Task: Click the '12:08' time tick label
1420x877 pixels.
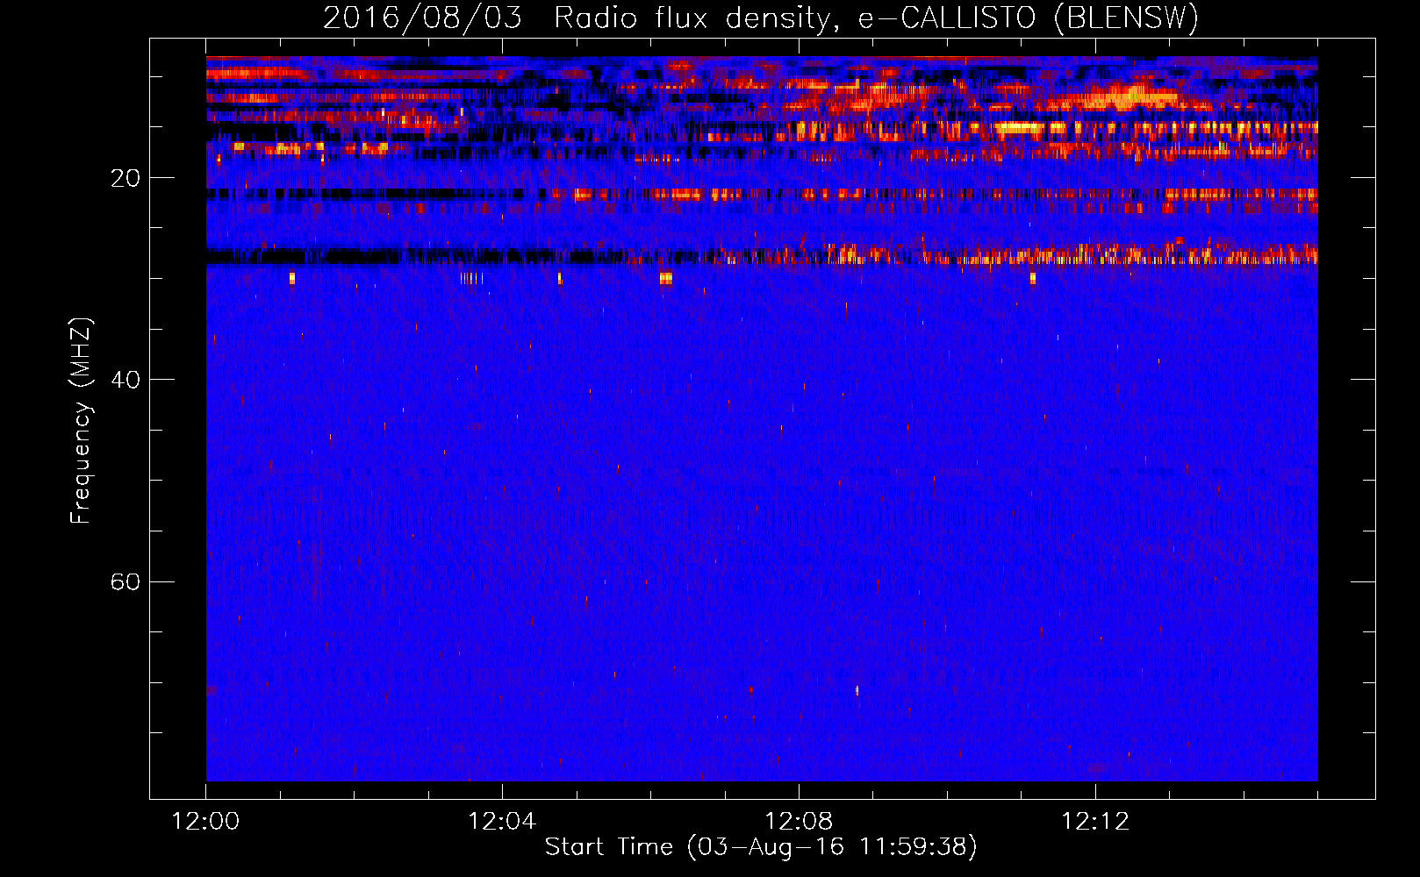Action: pyautogui.click(x=799, y=822)
